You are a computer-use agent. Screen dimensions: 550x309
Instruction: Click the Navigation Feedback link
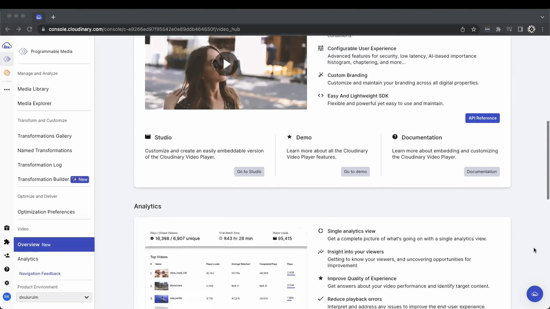[x=40, y=274]
